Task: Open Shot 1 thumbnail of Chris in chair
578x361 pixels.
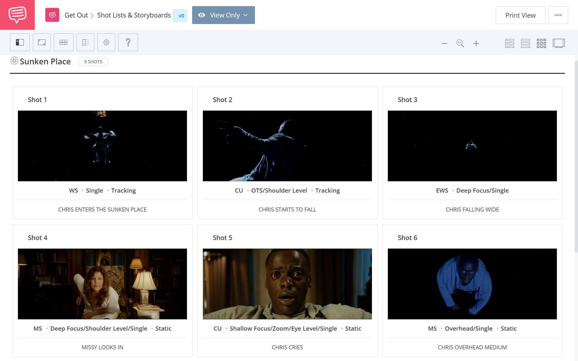Action: pyautogui.click(x=102, y=146)
